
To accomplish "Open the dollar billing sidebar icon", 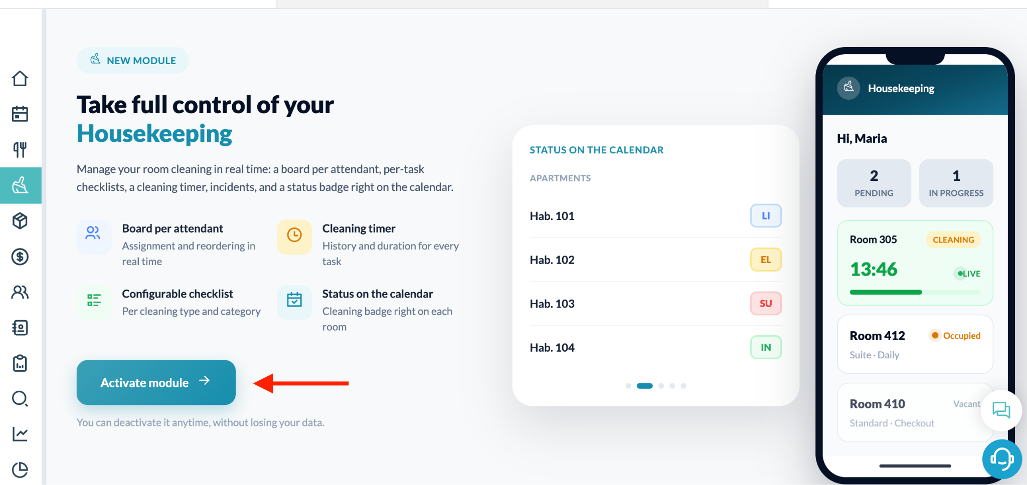I will click(20, 257).
